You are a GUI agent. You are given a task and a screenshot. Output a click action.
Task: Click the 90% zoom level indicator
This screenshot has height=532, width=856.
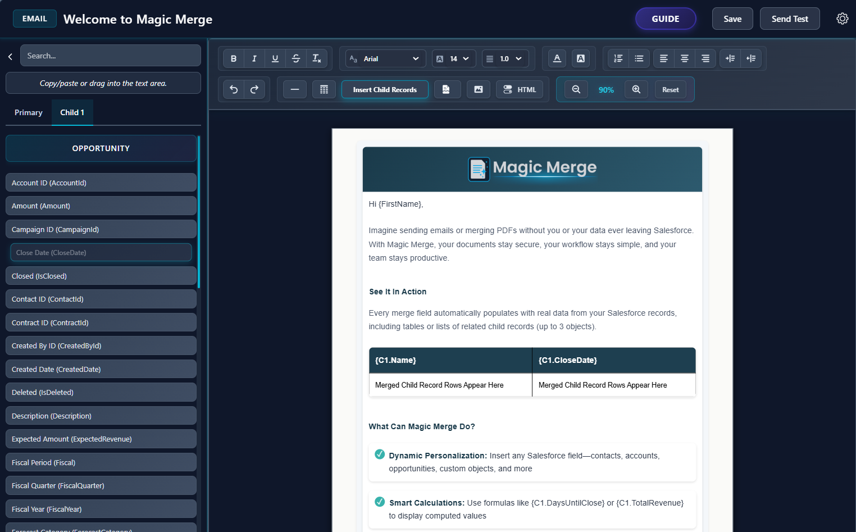606,89
